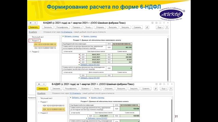Click Выгрузить in front window
This screenshot has width=218, height=122.
coord(121,88)
